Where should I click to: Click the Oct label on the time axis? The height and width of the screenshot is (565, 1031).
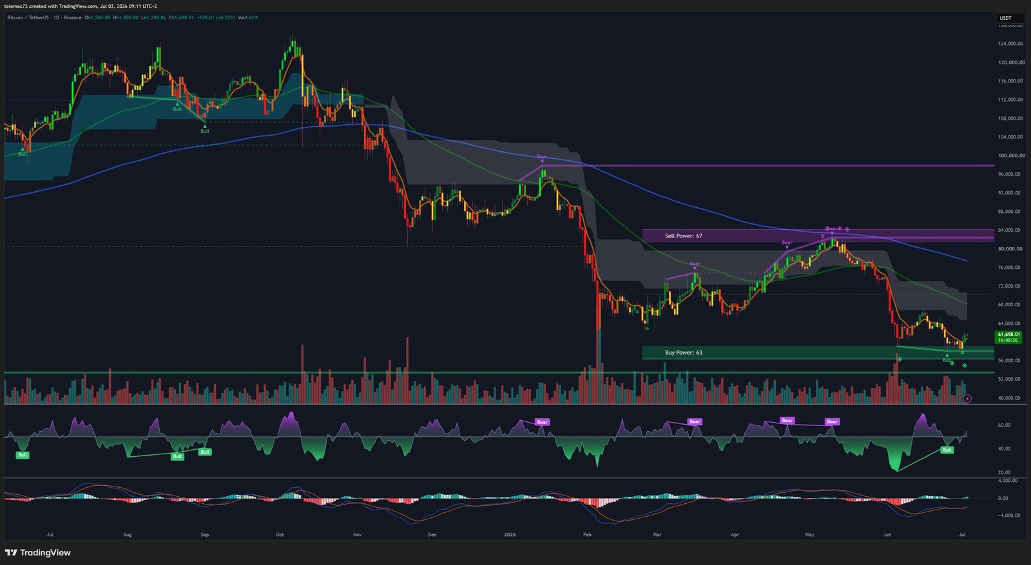tap(280, 535)
